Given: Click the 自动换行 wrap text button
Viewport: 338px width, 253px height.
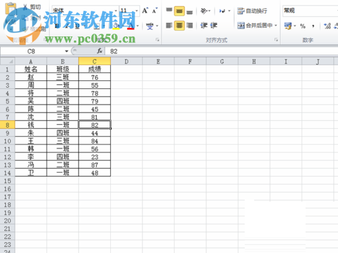Looking at the screenshot, I should pyautogui.click(x=252, y=11).
